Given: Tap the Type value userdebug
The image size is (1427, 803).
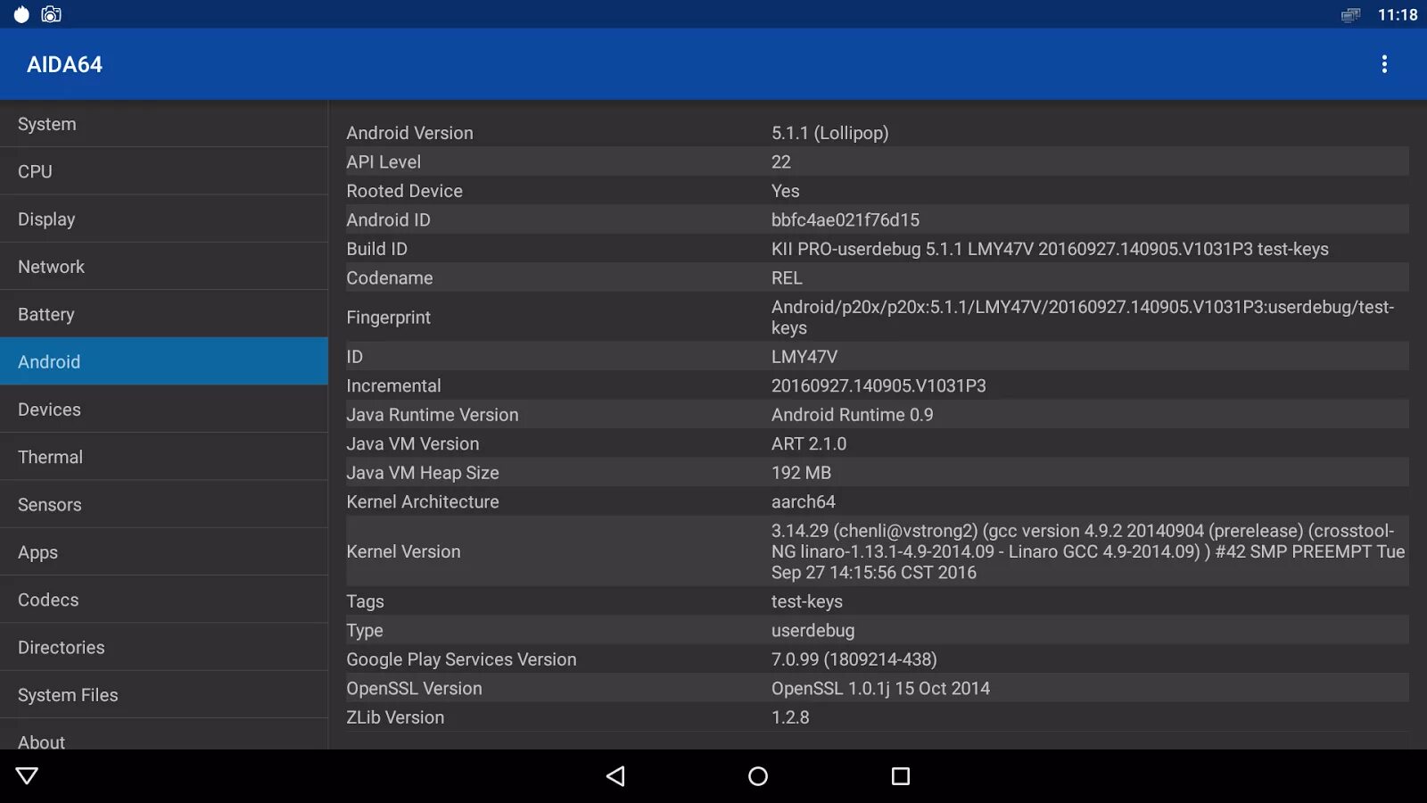Looking at the screenshot, I should (x=812, y=630).
